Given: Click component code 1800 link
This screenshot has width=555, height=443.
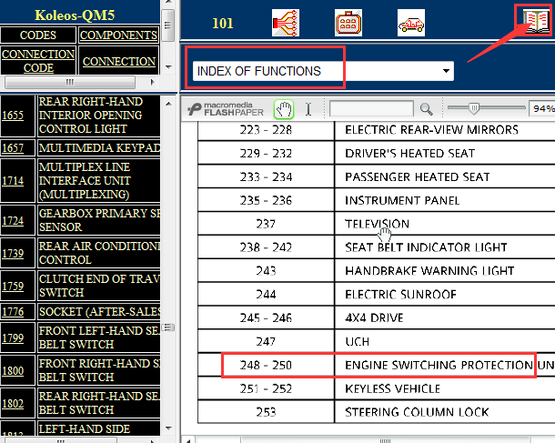Looking at the screenshot, I should 13,370.
